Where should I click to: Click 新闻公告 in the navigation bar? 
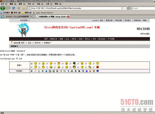coord(54,39)
